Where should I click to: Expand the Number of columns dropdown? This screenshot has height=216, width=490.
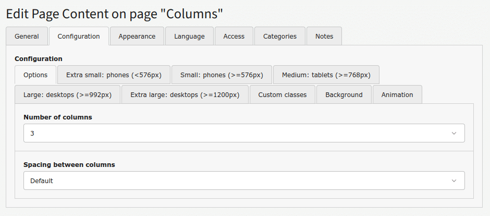[244, 133]
